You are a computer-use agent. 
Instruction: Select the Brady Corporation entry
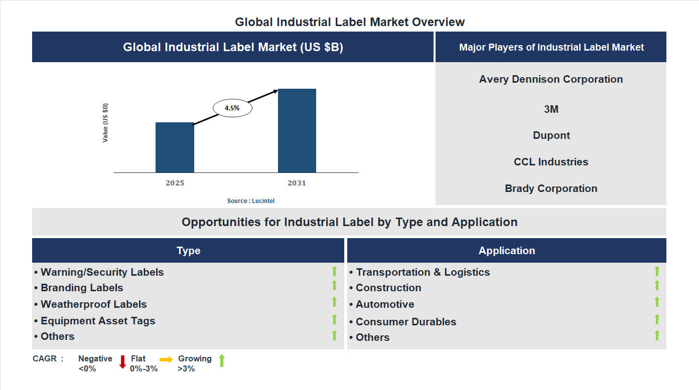coord(551,188)
